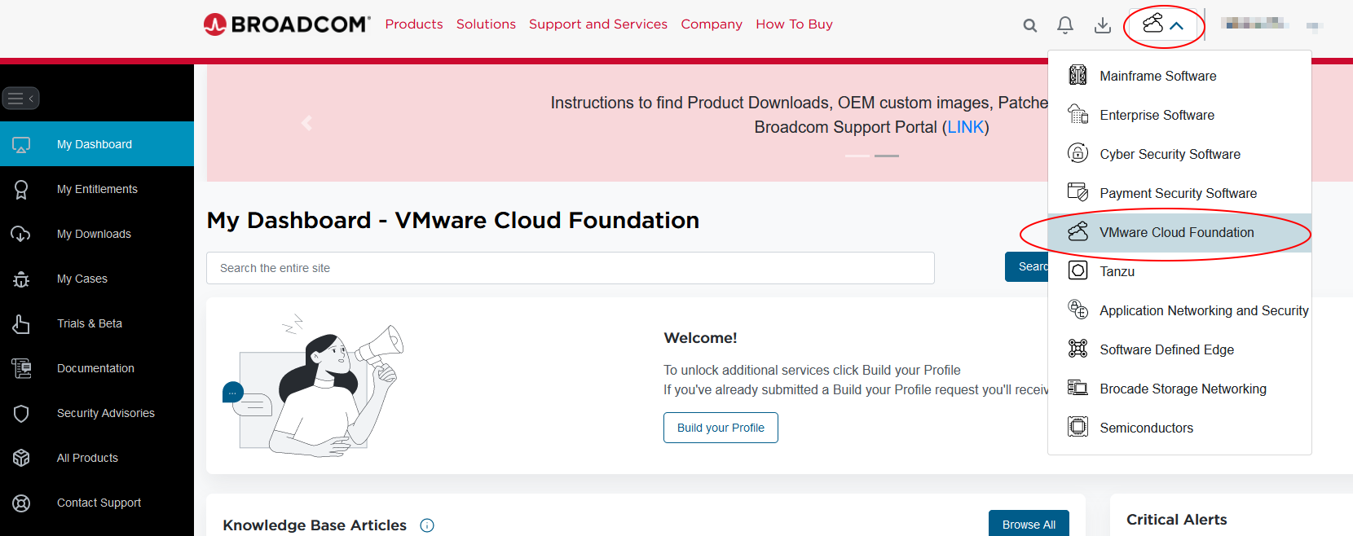
Task: Click the Mainframe Software icon
Action: [x=1078, y=75]
